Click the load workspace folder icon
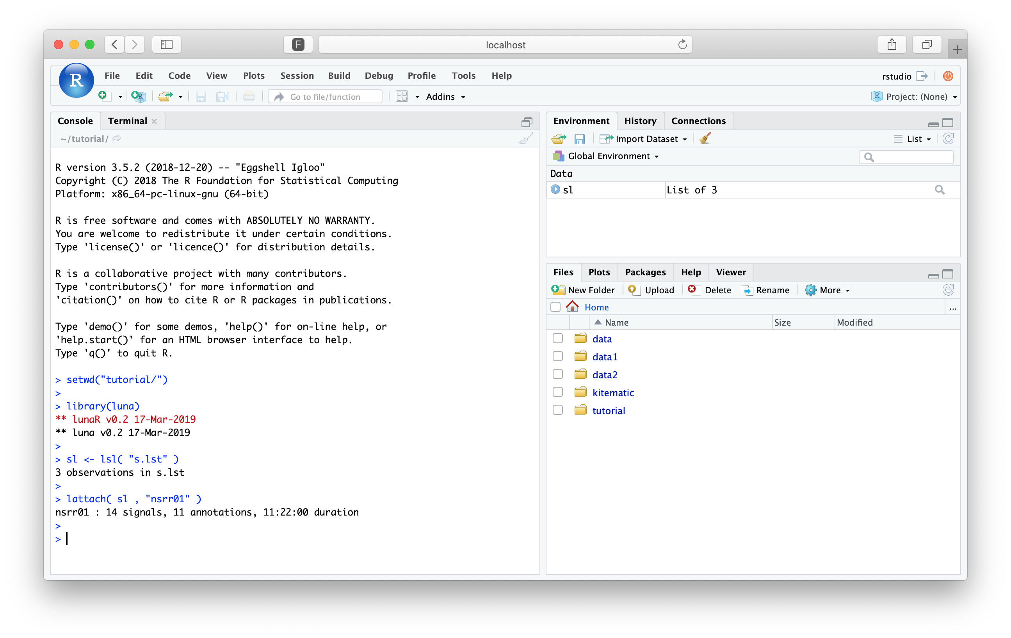The image size is (1011, 638). 559,139
